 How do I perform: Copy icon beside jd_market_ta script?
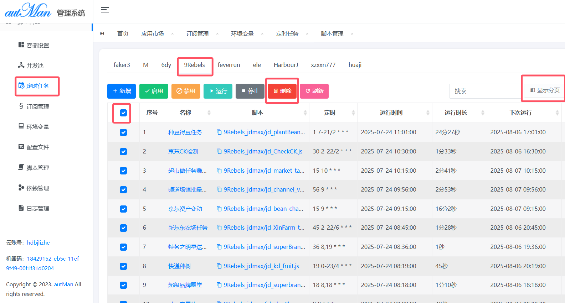pos(219,171)
